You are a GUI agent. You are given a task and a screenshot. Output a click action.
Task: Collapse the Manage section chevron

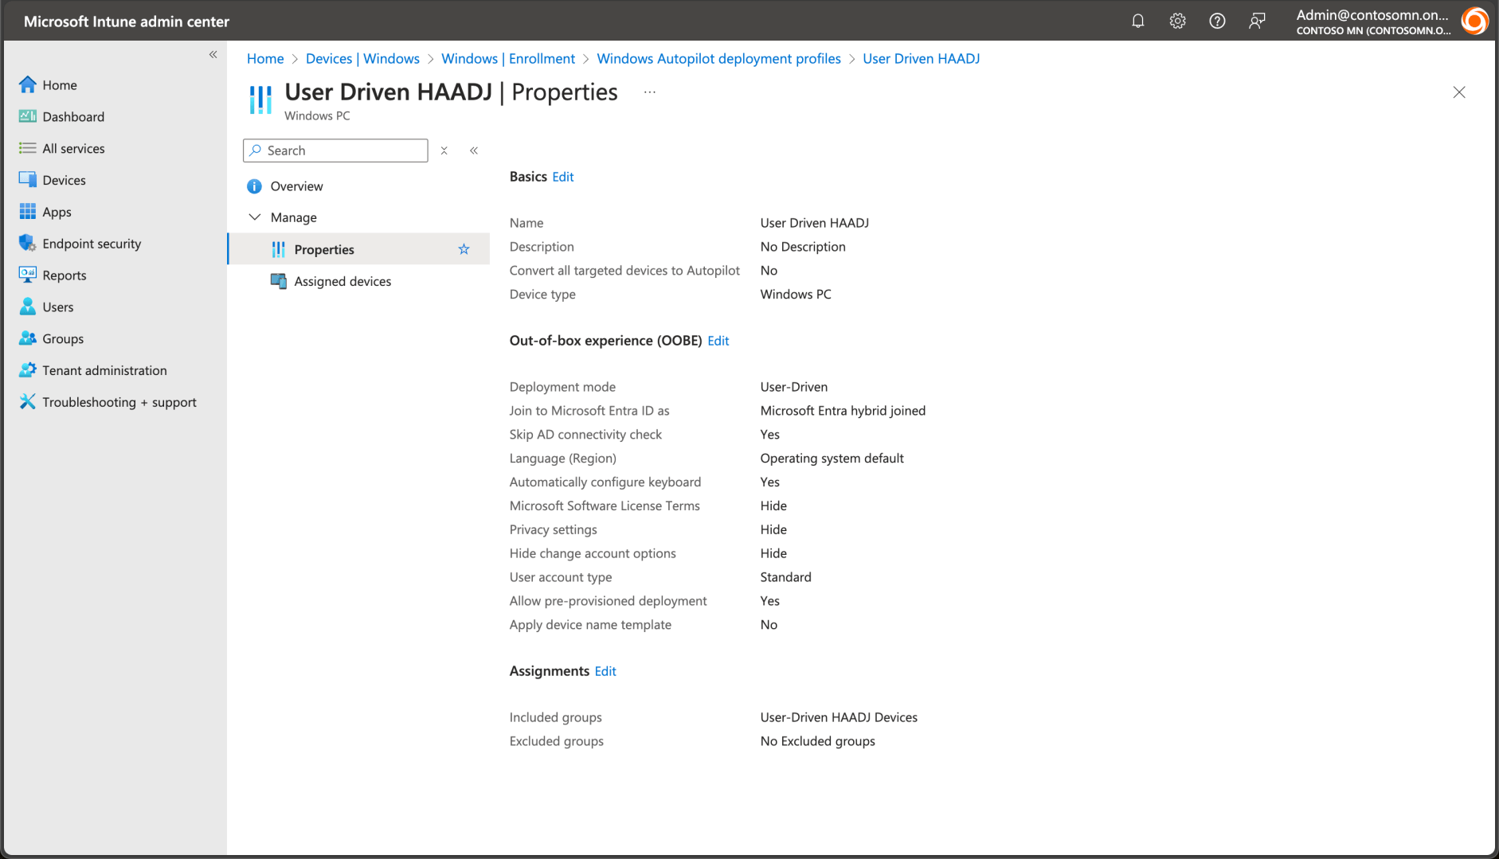click(x=255, y=217)
